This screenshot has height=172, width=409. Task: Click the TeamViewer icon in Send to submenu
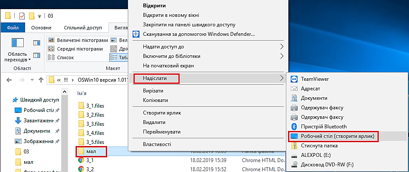coord(294,79)
